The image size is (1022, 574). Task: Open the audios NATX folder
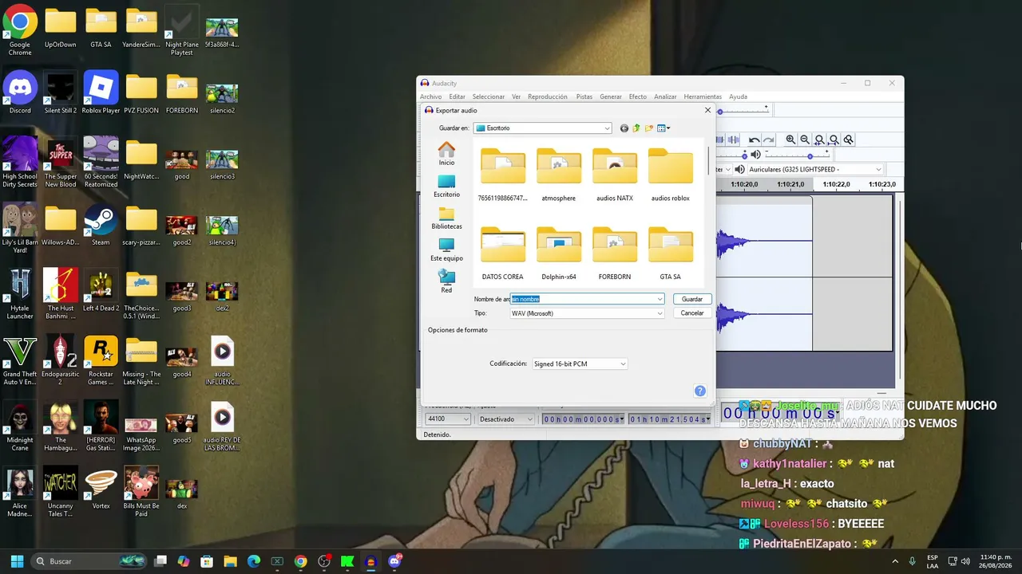pos(615,174)
